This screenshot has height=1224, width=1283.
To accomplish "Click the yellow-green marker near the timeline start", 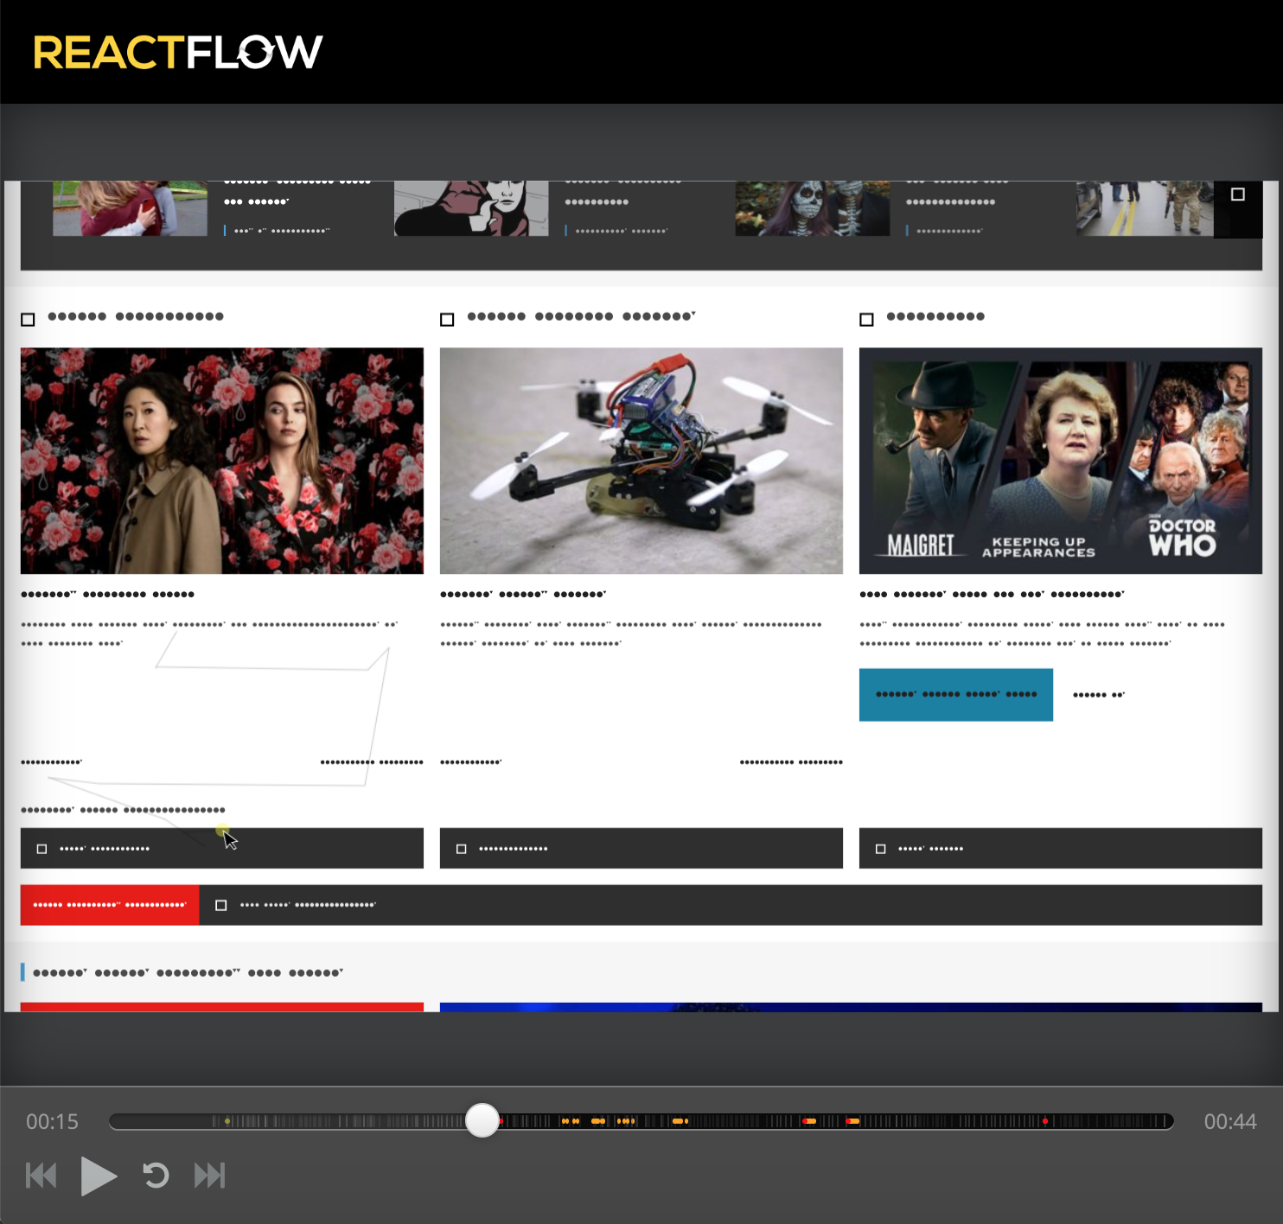I will pos(227,1121).
